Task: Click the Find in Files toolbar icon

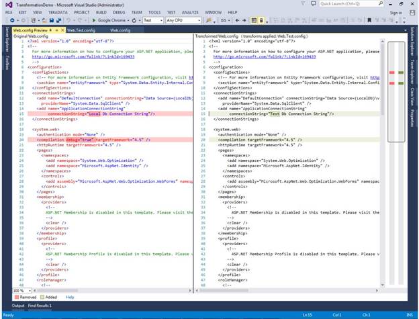Action: [x=209, y=20]
